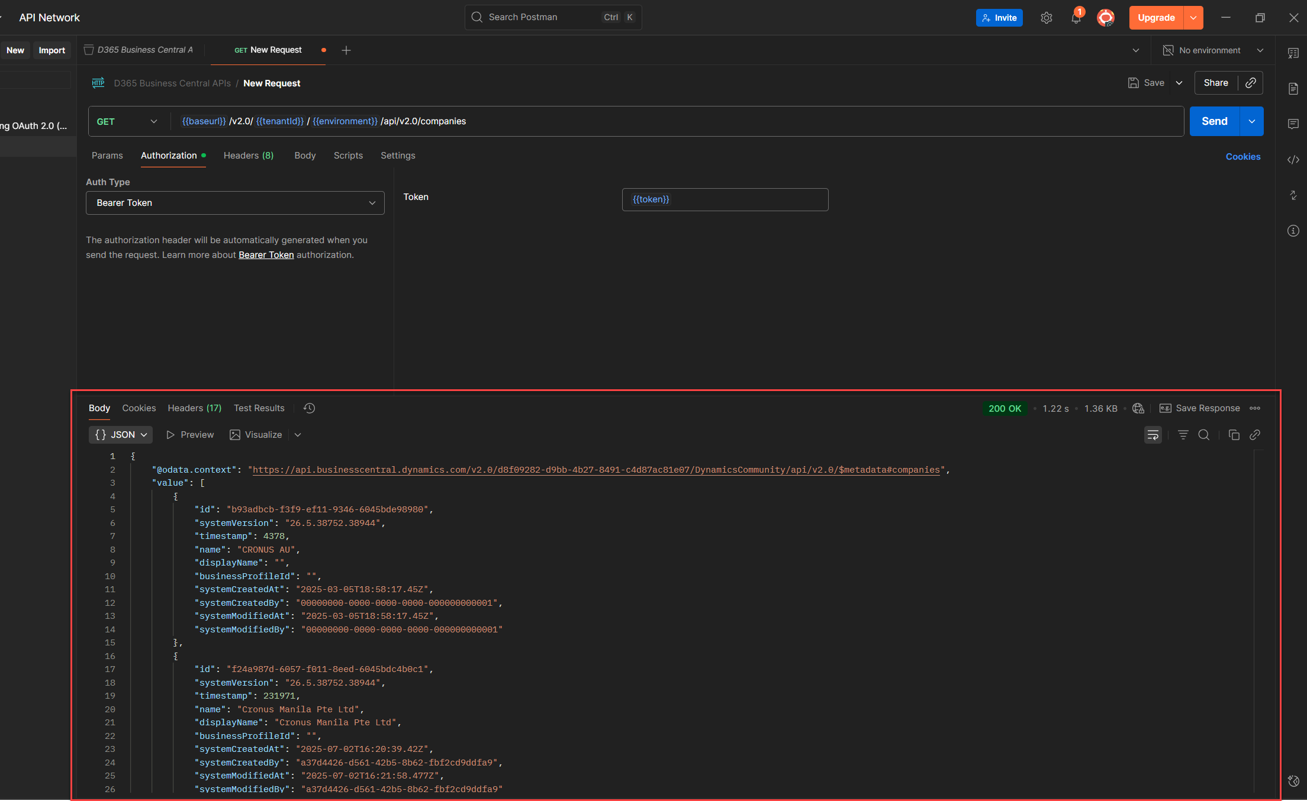Search within the response body
This screenshot has width=1307, height=801.
1203,435
